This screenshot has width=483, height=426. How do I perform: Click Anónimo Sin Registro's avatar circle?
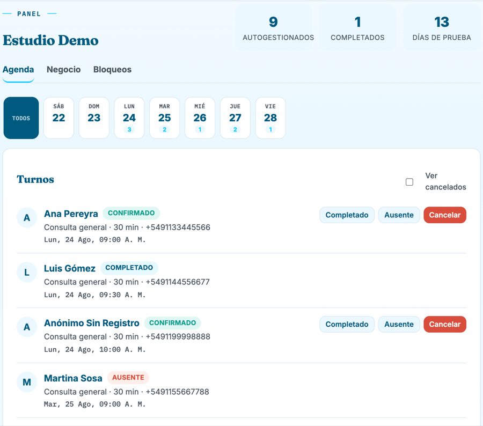tap(27, 327)
